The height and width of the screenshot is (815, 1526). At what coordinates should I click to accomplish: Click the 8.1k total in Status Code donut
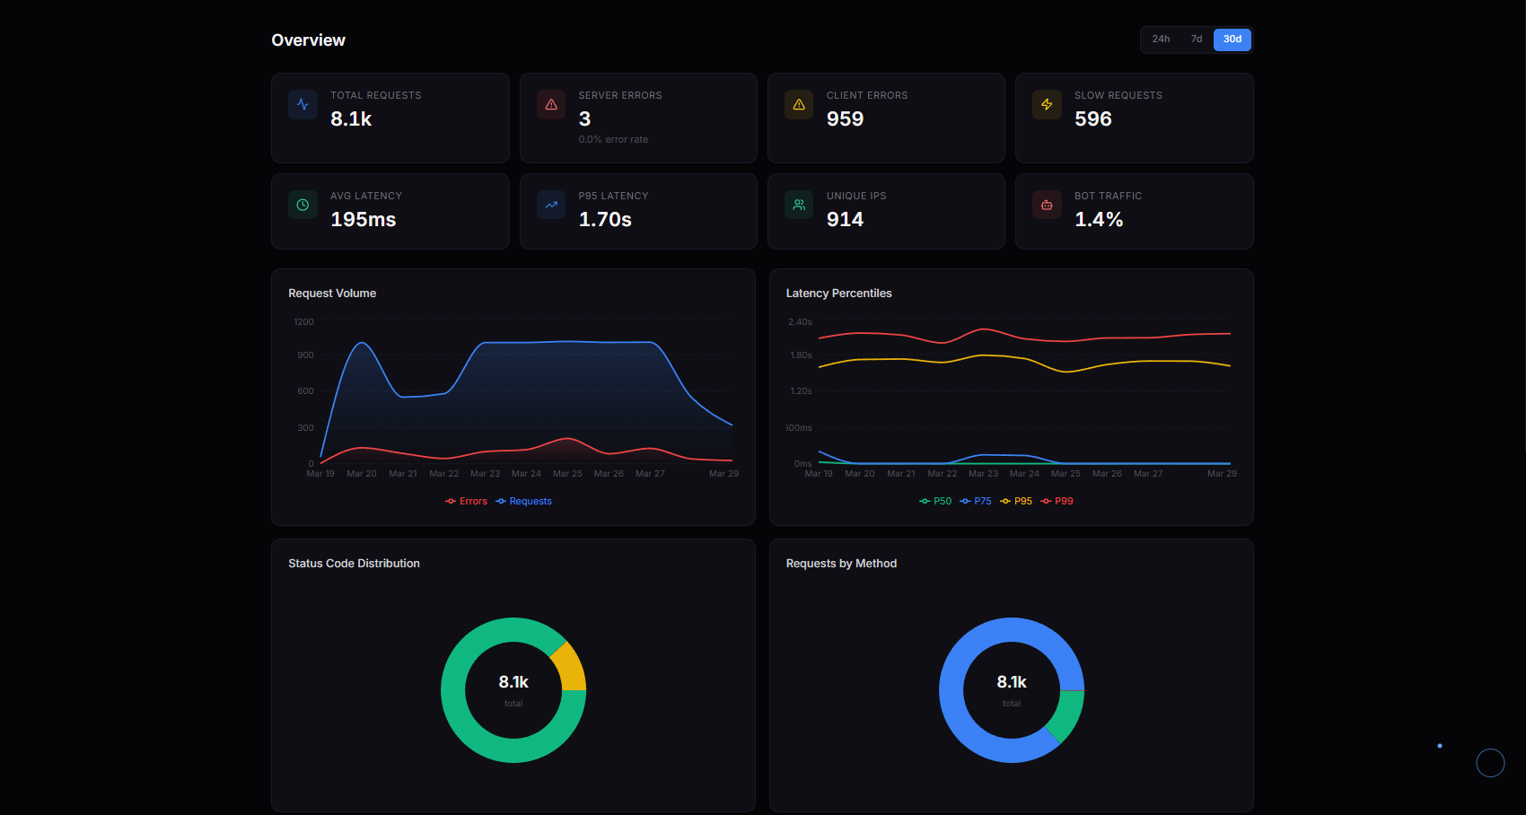513,682
